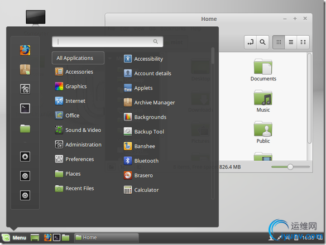
Task: Open Files folder icon in favorites sidebar
Action: (x=25, y=128)
